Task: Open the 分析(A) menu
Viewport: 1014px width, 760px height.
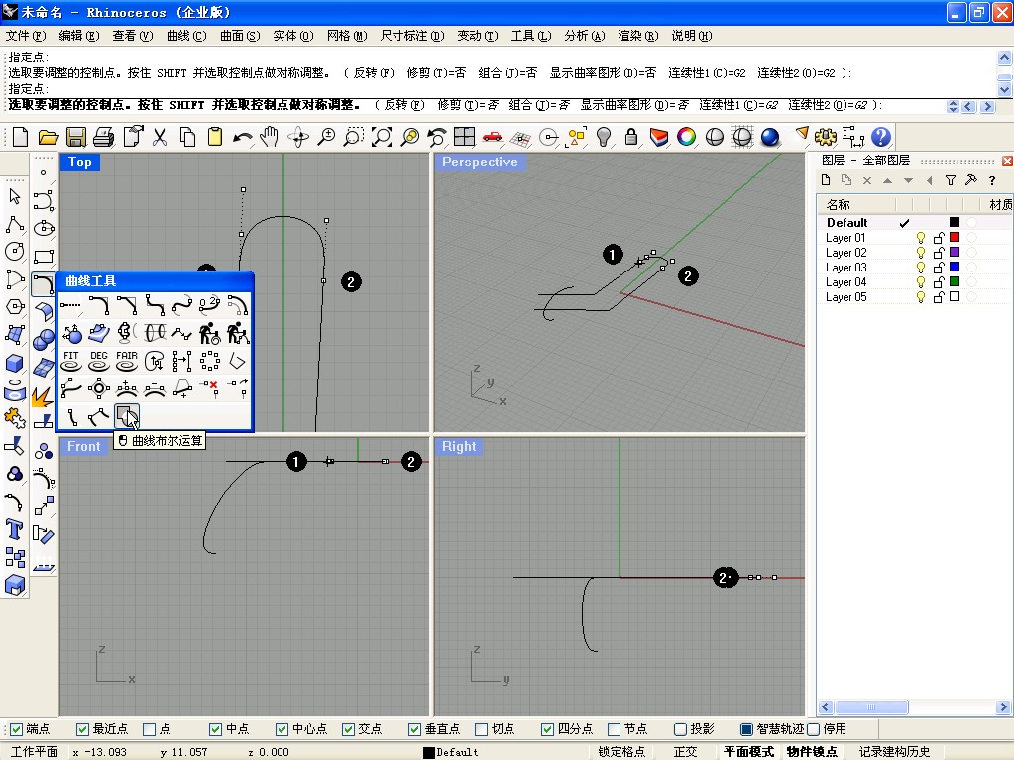Action: click(x=584, y=36)
